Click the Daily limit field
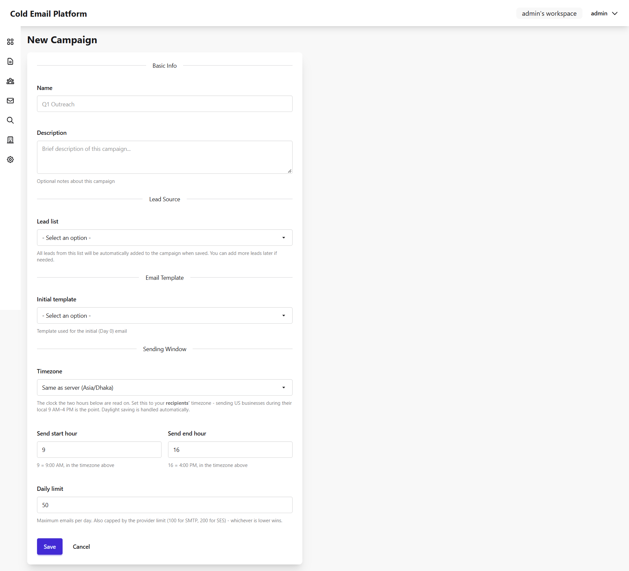This screenshot has width=629, height=571. tap(164, 505)
